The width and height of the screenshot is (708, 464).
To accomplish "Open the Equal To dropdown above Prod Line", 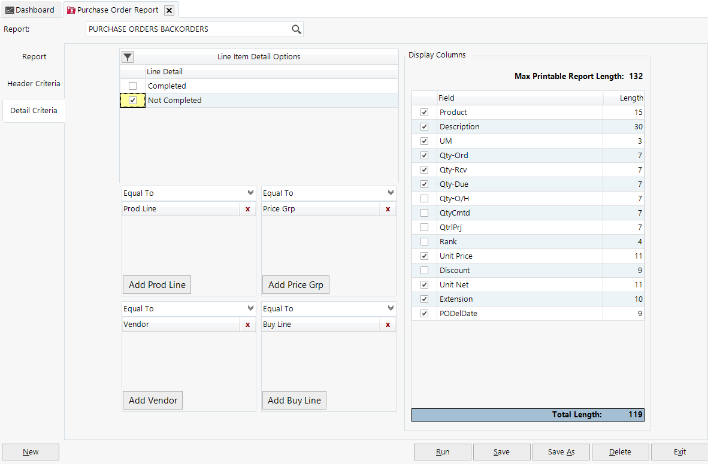I will coord(250,193).
